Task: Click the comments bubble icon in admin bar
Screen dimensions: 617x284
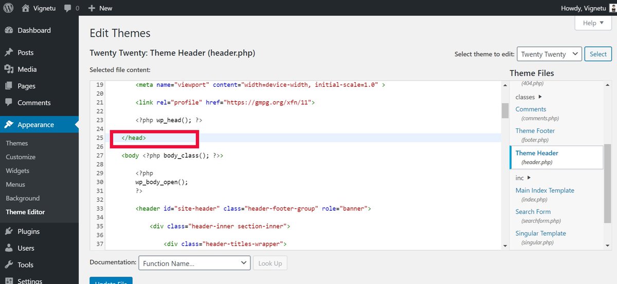Action: [68, 9]
